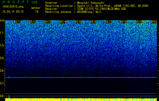
Task: Click the A504HB(yagi 4el) antenna text
Action: [89, 12]
